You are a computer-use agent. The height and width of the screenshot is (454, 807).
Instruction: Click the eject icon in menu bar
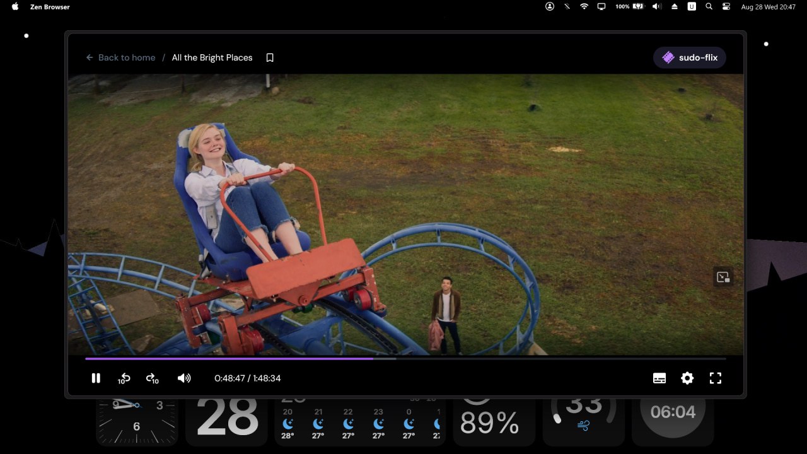point(674,6)
